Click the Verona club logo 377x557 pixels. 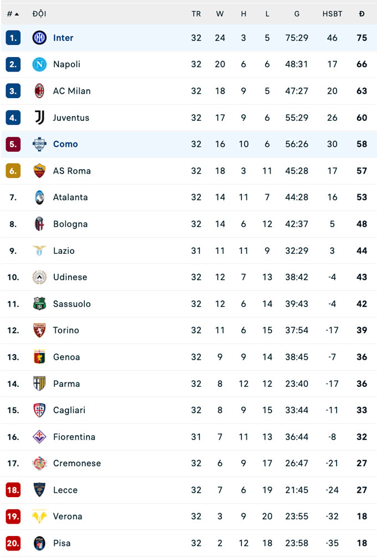pyautogui.click(x=39, y=517)
